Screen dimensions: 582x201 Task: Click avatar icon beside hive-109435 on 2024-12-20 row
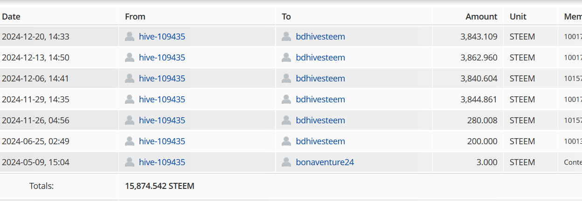(x=130, y=37)
